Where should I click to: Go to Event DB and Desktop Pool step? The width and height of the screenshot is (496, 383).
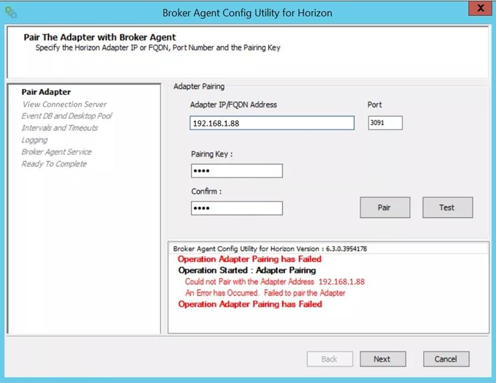tap(67, 116)
